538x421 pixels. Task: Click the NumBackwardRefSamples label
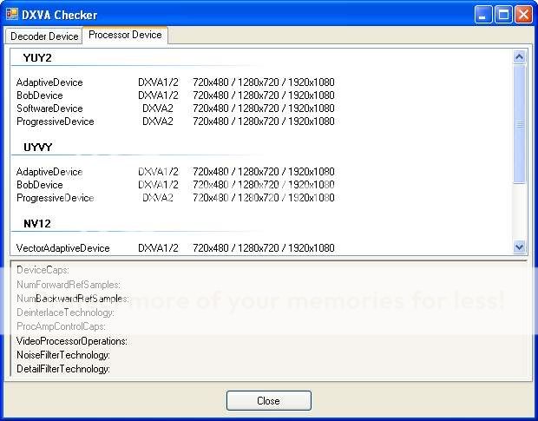(x=72, y=299)
